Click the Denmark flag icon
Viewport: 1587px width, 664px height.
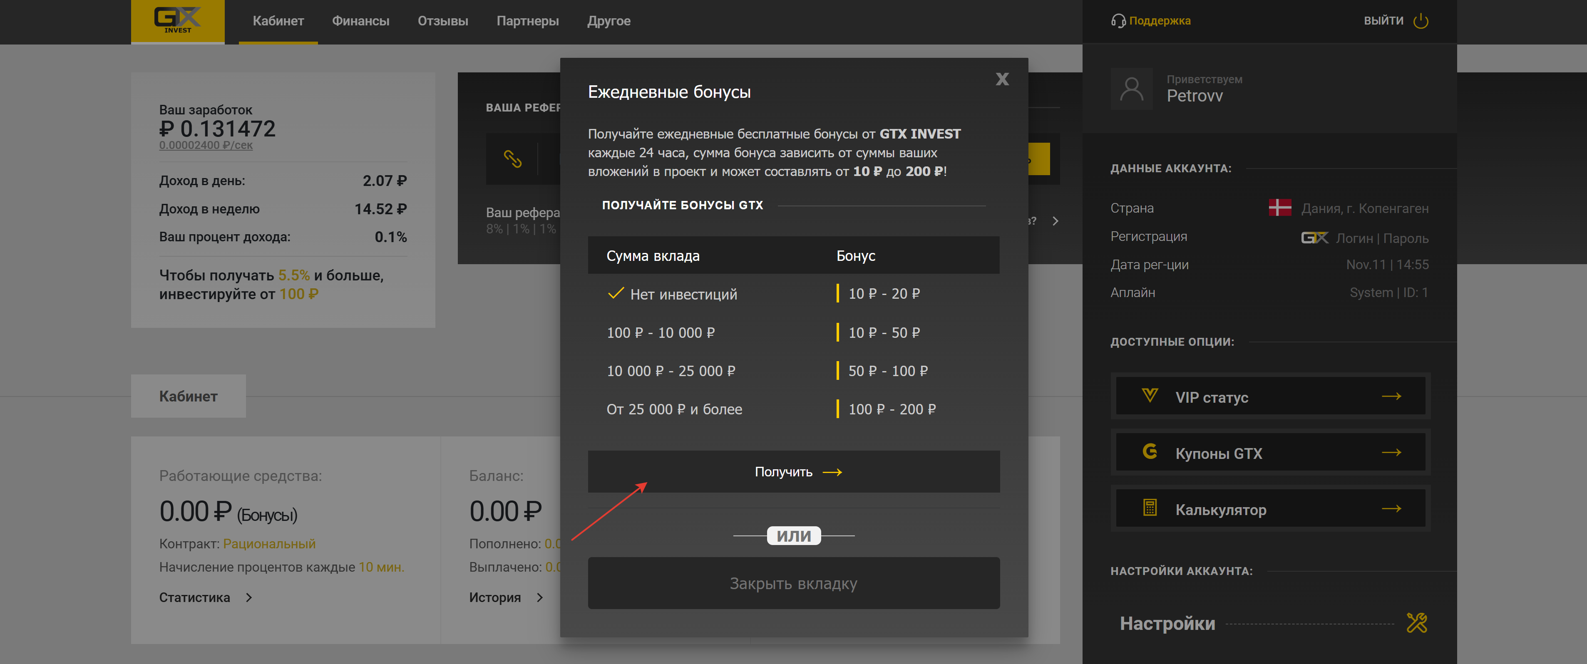pyautogui.click(x=1279, y=208)
